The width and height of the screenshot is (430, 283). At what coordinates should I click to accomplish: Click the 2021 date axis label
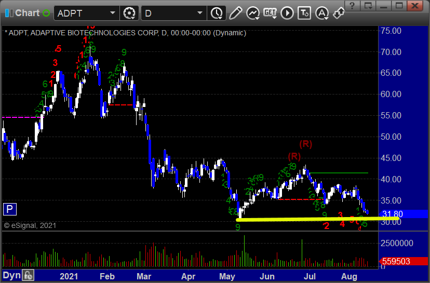pos(69,276)
